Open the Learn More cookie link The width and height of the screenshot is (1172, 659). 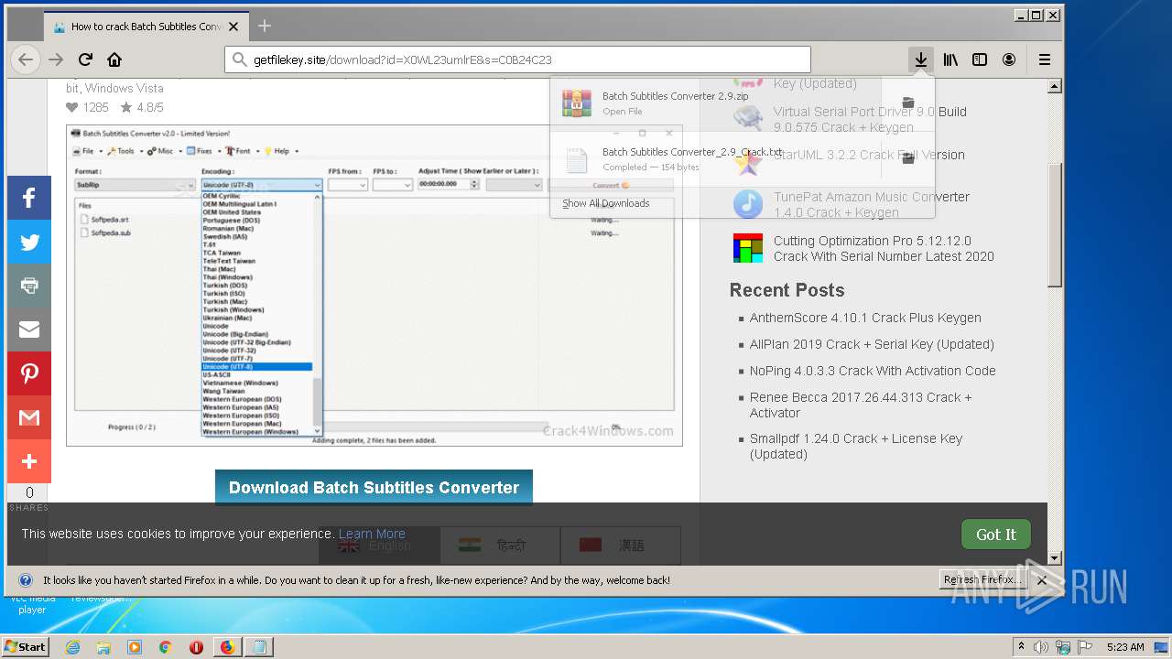372,534
